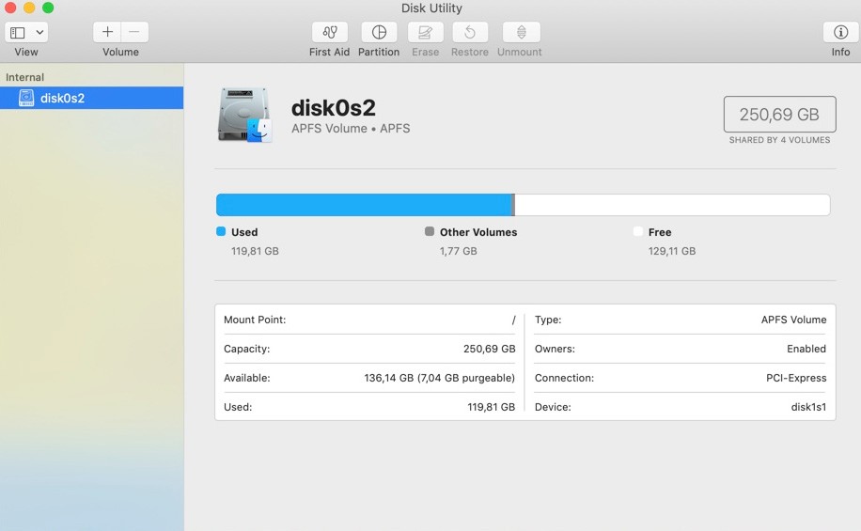Click the gray Other Volumes legend swatch
The height and width of the screenshot is (531, 861).
430,231
